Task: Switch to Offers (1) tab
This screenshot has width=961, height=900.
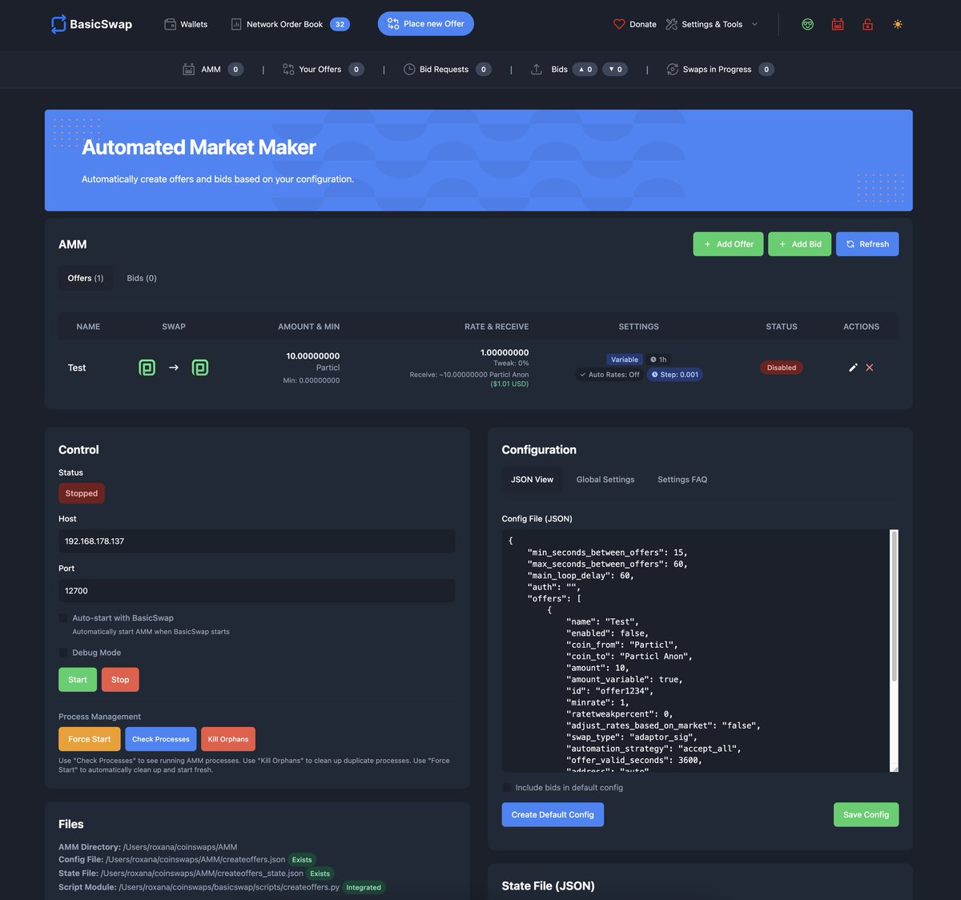Action: click(86, 278)
